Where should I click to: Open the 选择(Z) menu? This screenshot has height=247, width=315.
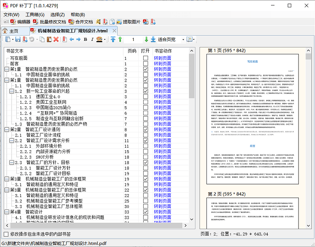[x=57, y=15]
